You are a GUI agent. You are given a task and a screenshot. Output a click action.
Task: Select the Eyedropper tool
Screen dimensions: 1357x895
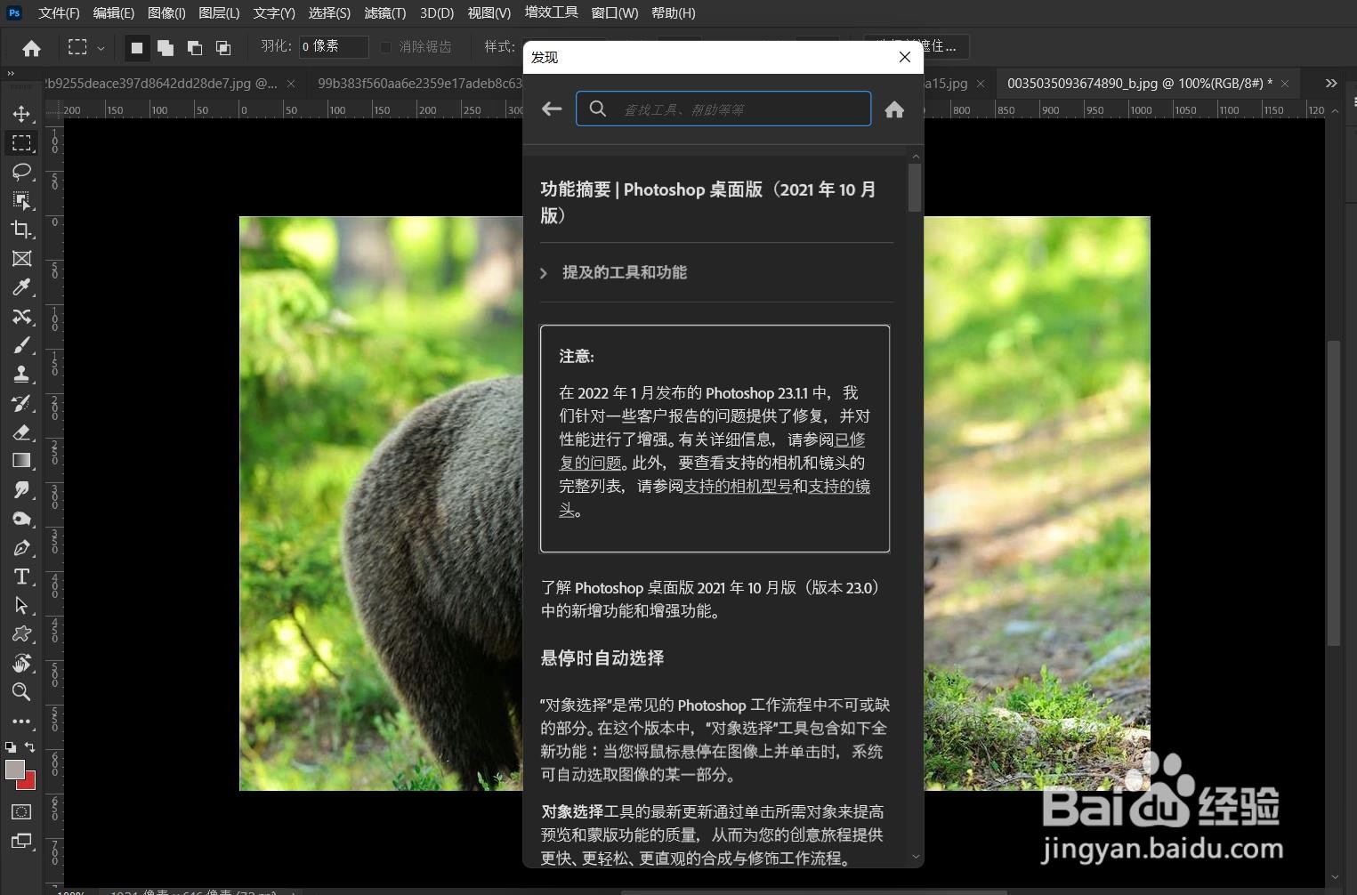coord(21,287)
